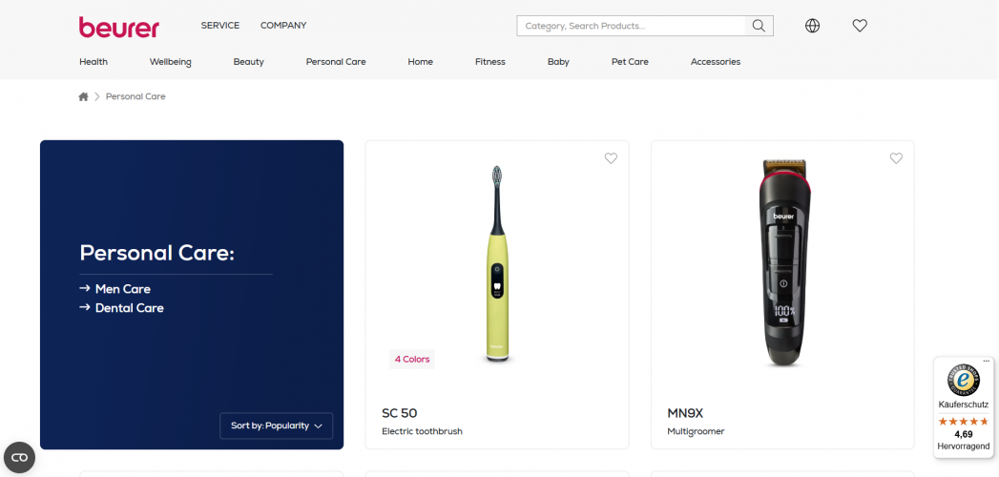Go to home via breadcrumb house icon
Viewport: 999px width, 477px height.
[x=83, y=96]
